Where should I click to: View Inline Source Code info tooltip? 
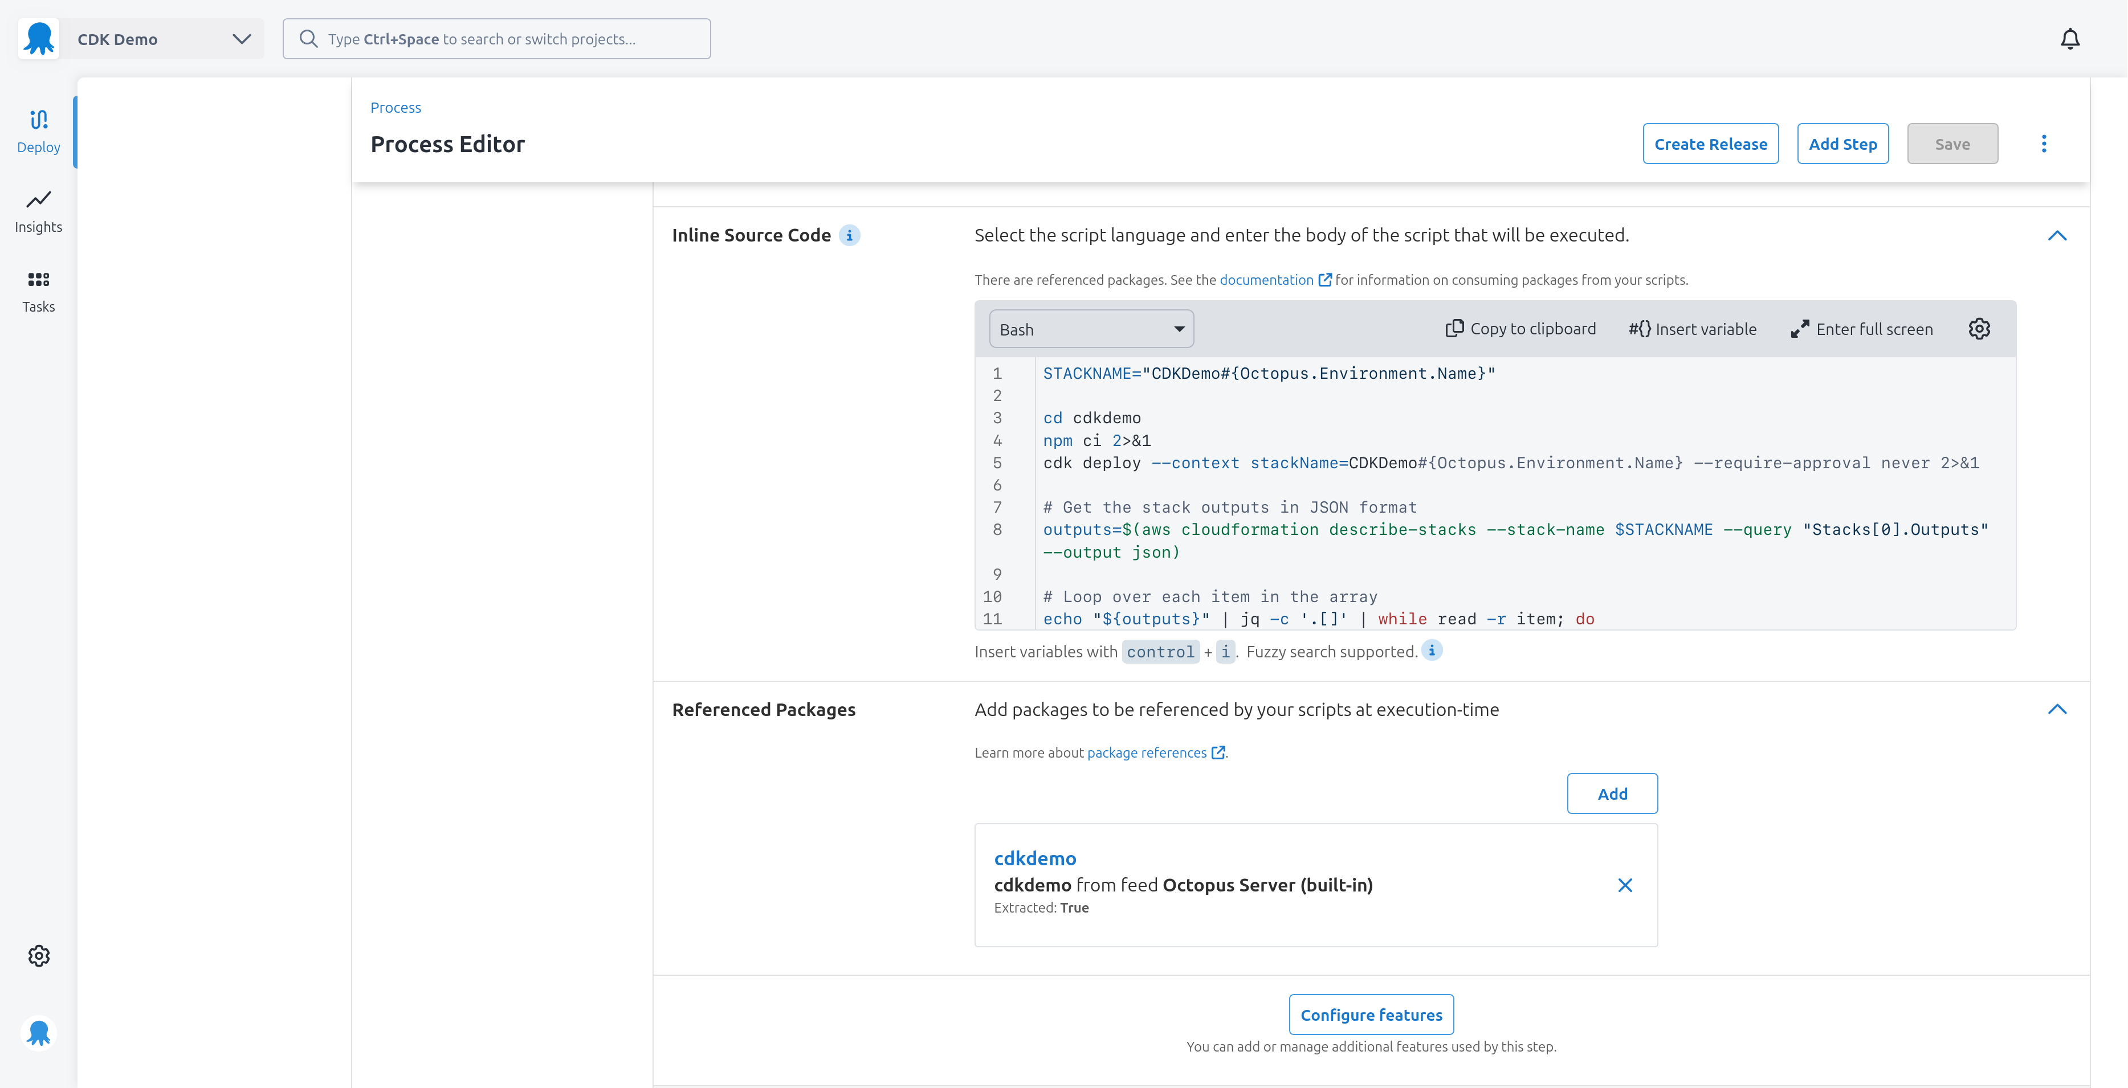849,235
